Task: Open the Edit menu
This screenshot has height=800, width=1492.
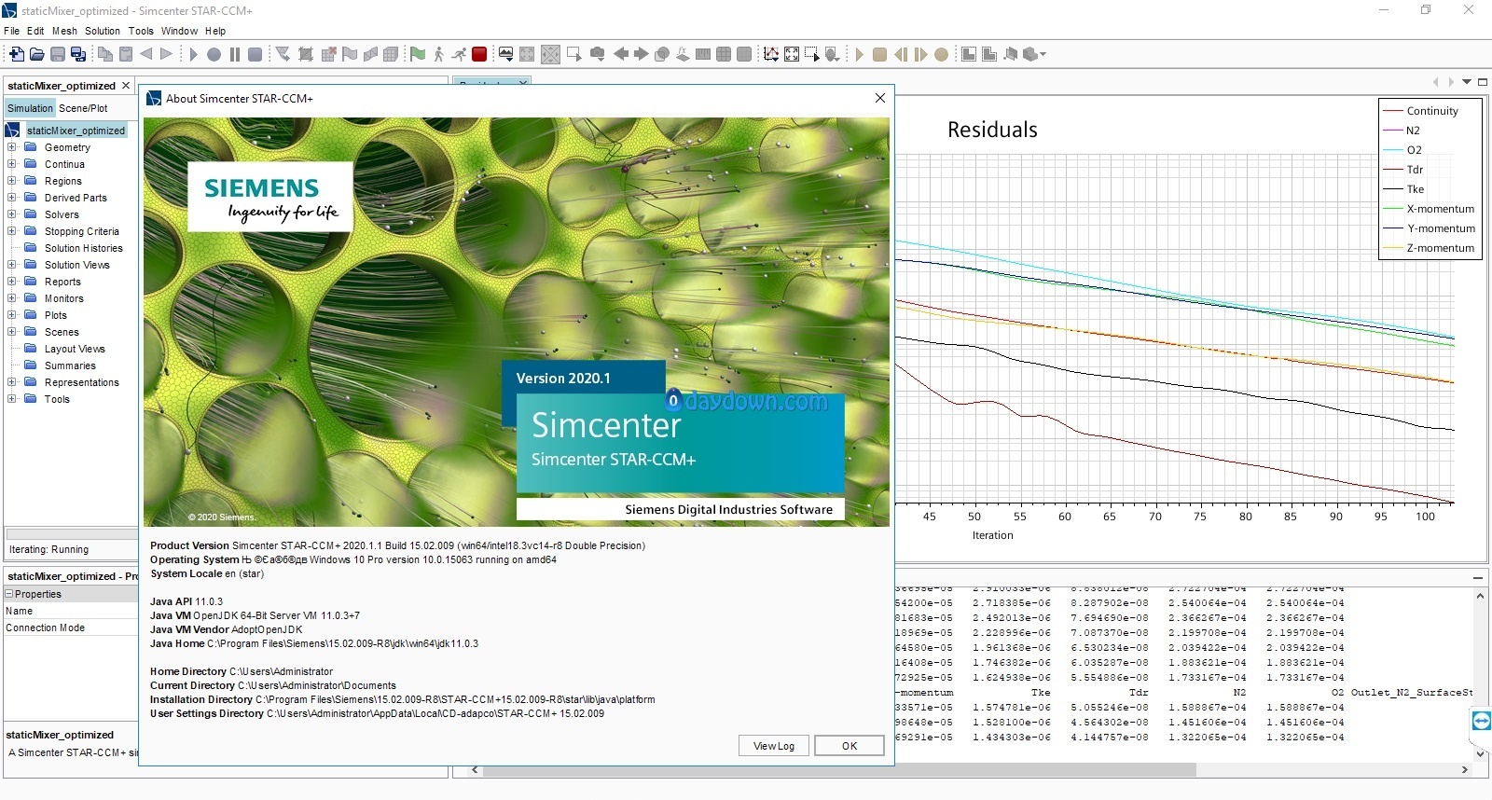Action: 35,31
